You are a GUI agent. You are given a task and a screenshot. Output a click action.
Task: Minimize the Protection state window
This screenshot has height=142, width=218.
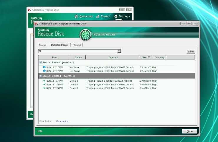[x=183, y=24]
